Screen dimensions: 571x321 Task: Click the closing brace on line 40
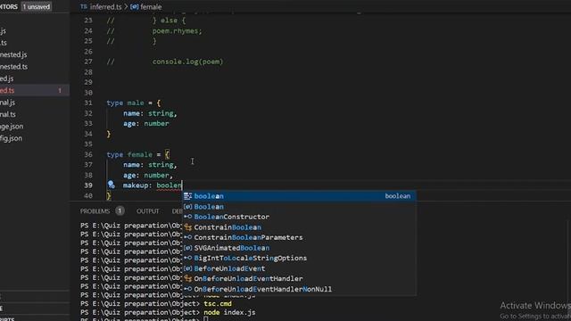(109, 196)
